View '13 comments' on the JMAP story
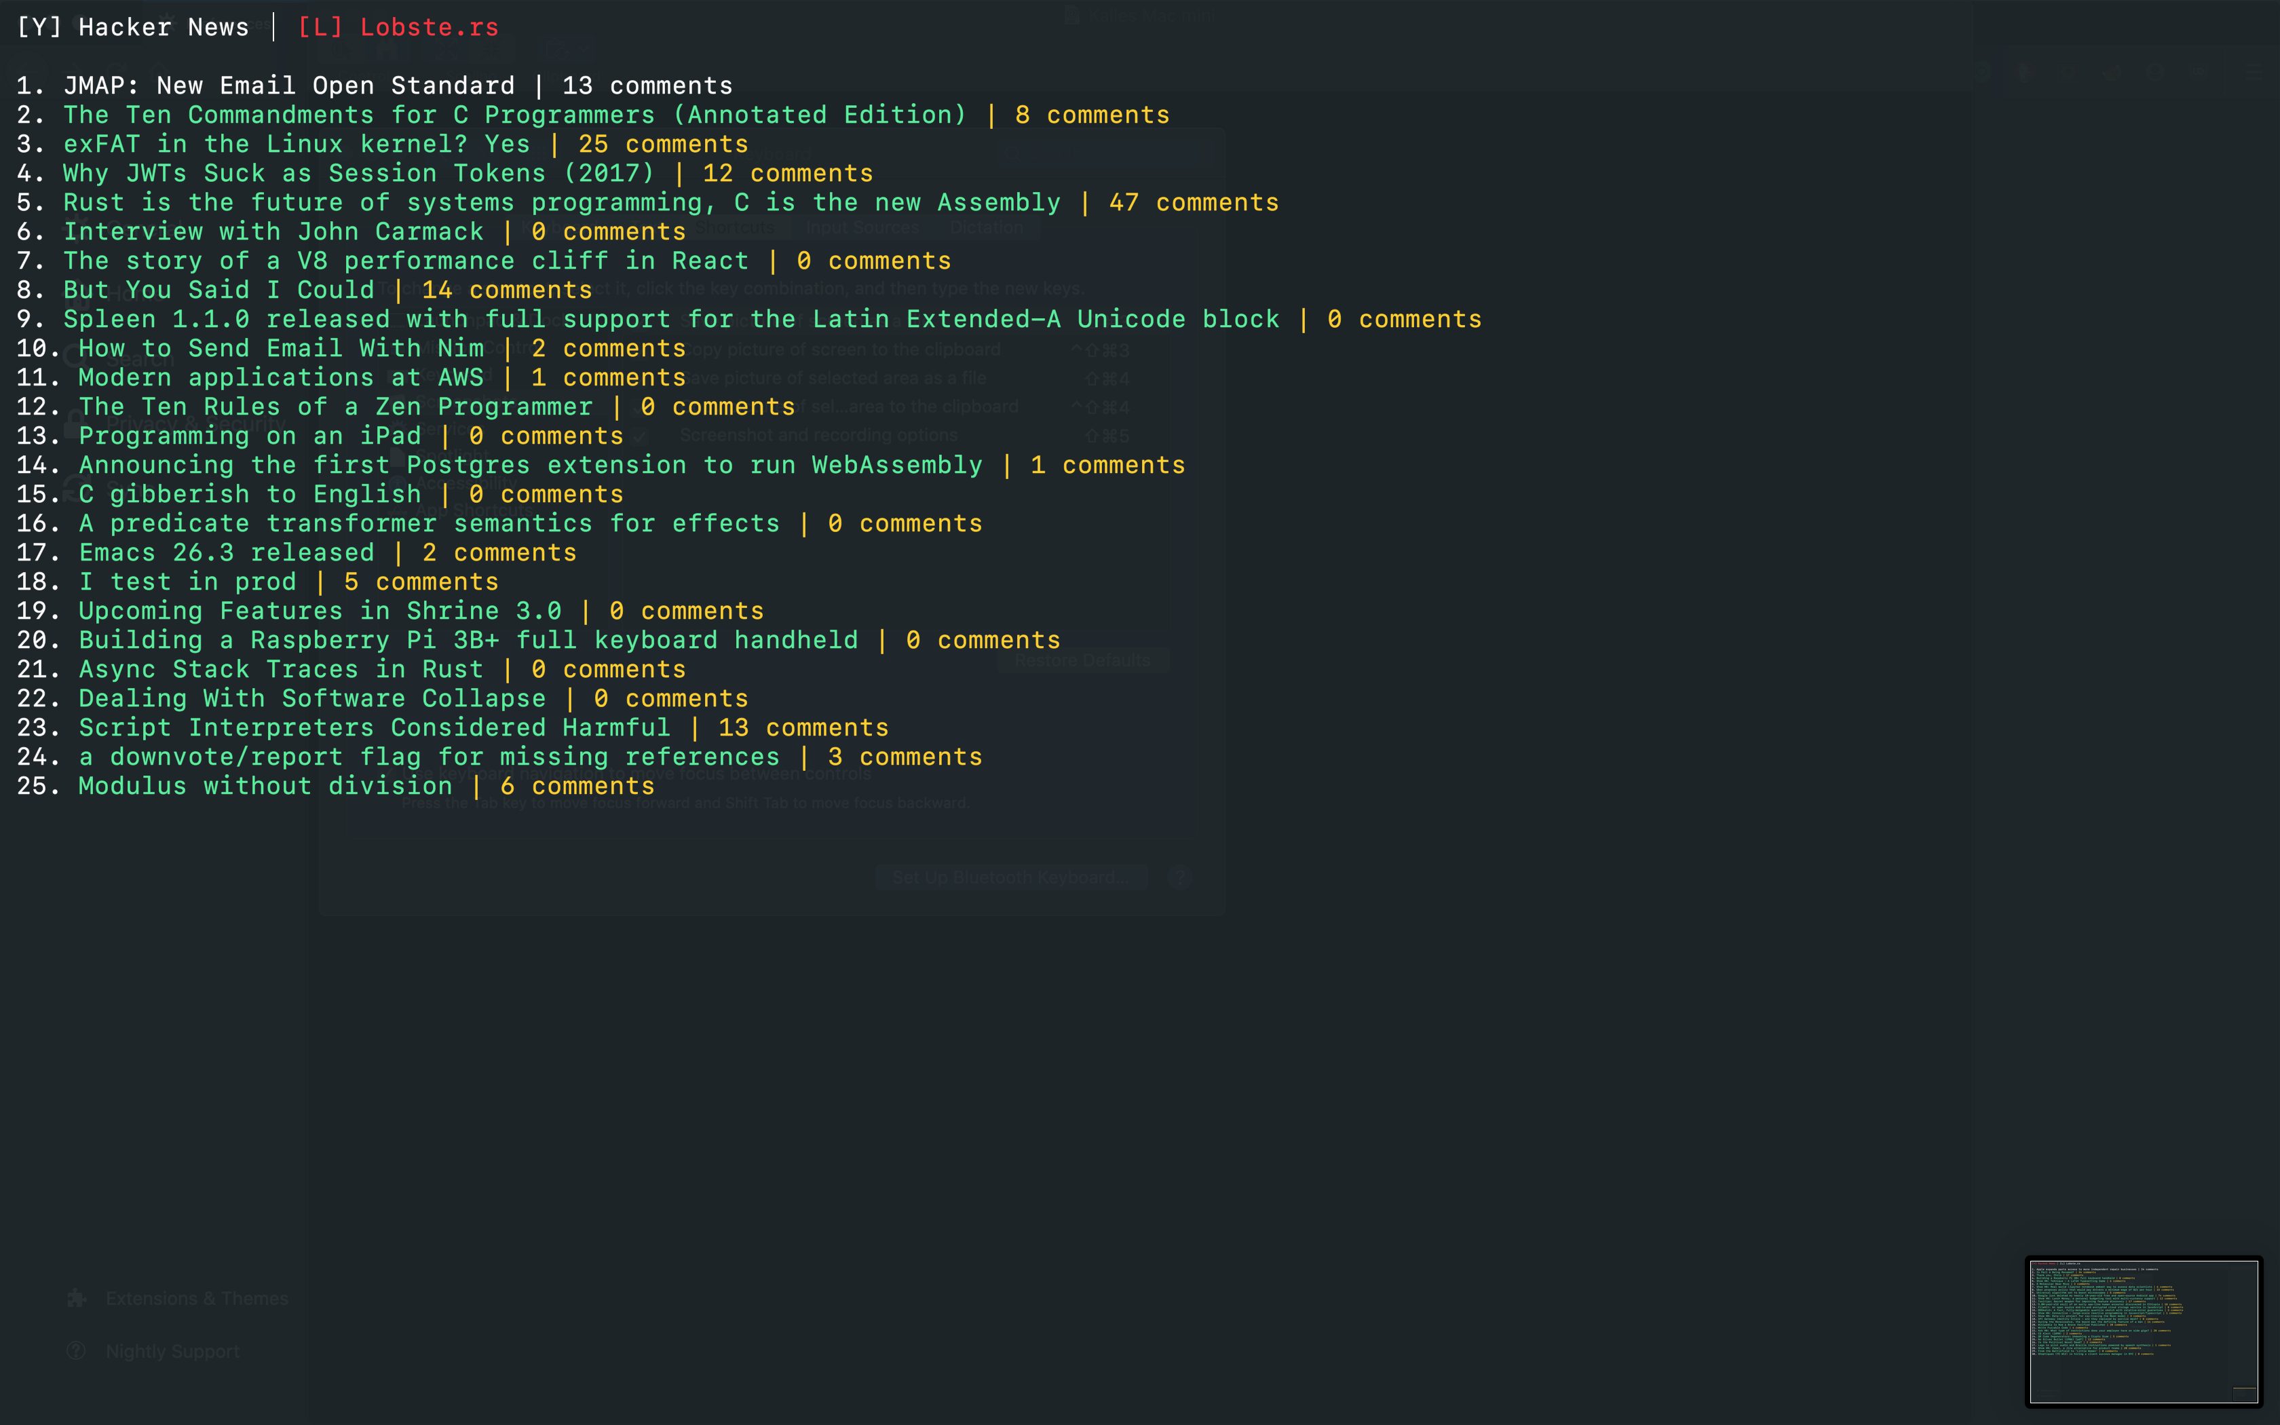This screenshot has height=1425, width=2280. coord(647,85)
